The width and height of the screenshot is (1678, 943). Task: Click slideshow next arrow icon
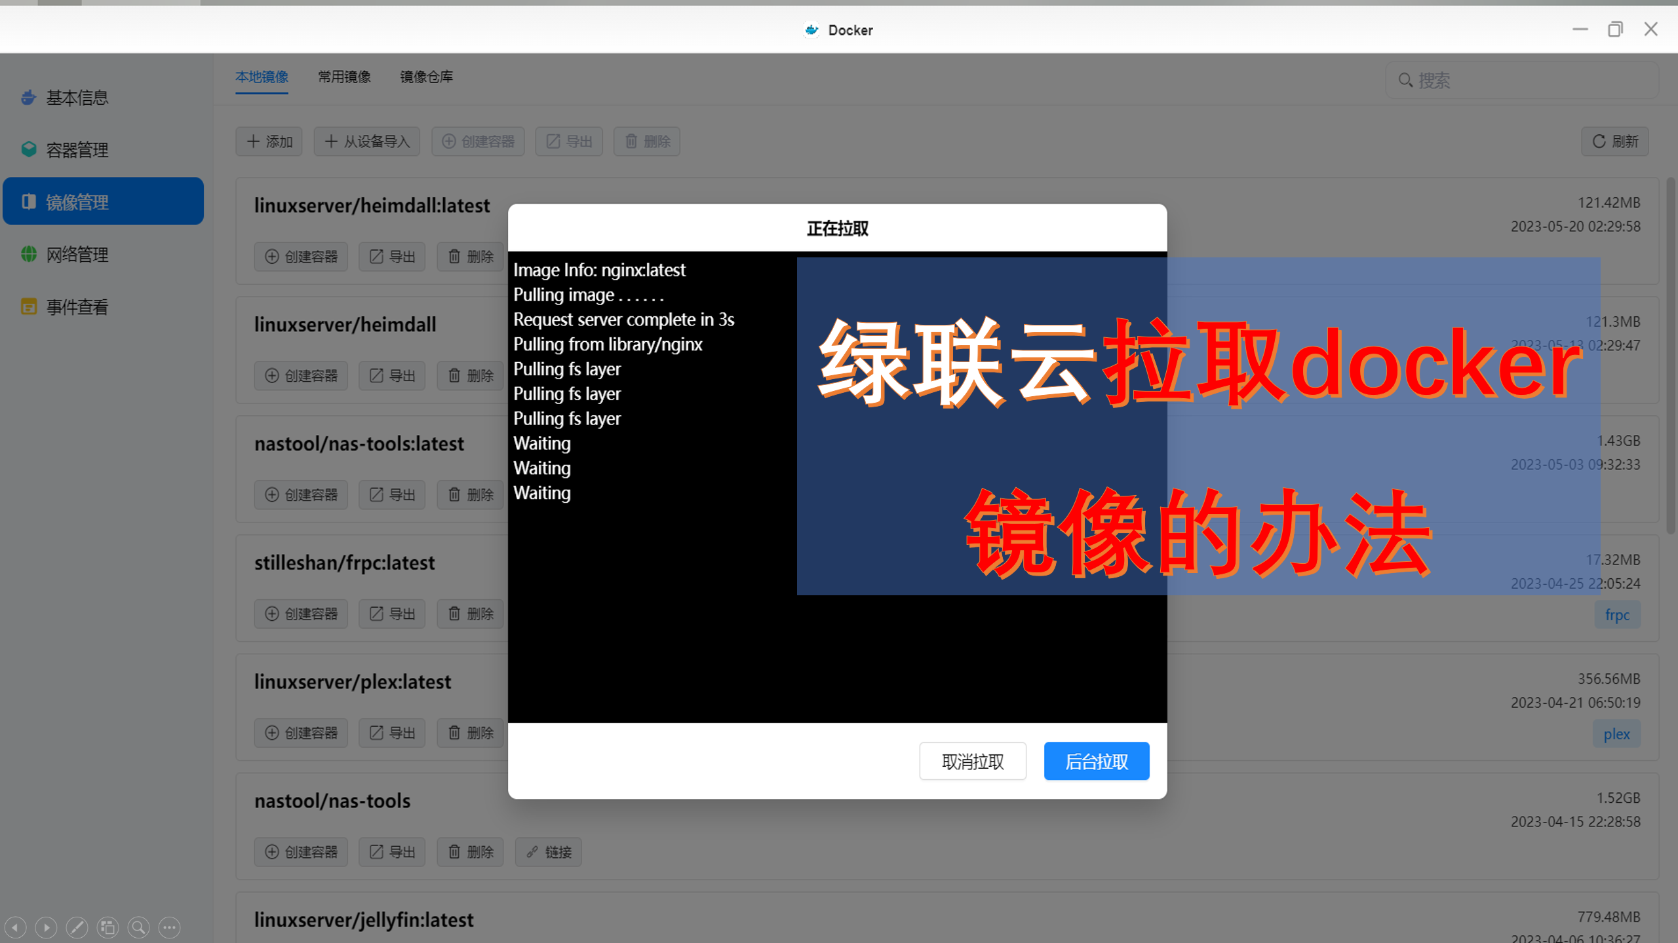coord(46,928)
